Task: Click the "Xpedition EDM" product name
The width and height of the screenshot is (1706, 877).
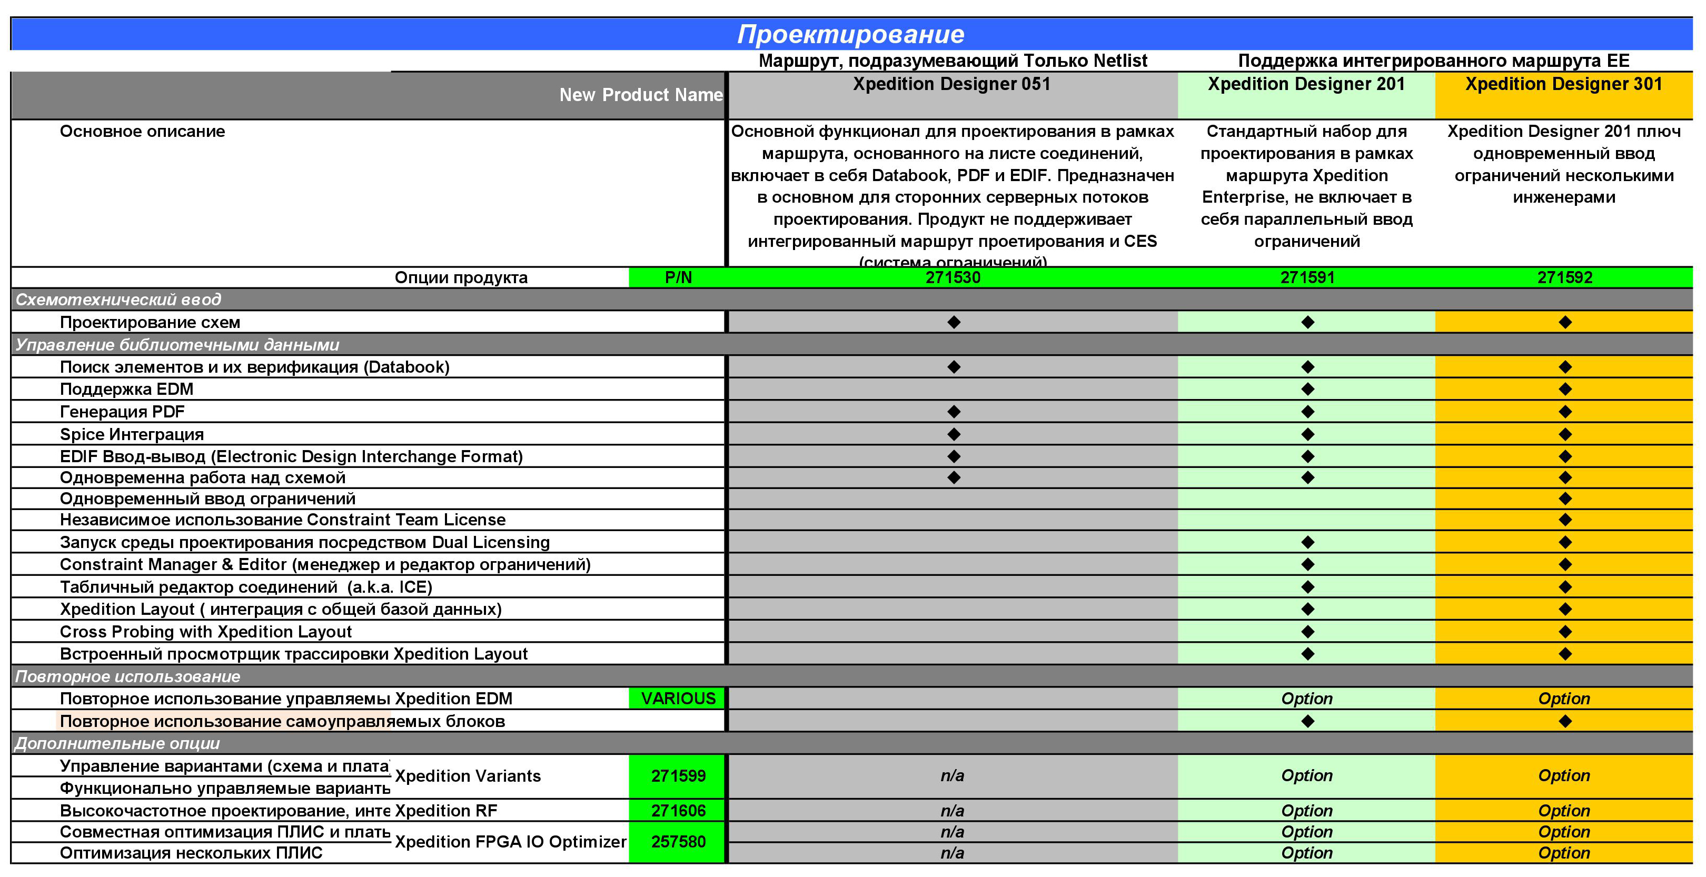Action: [x=453, y=699]
